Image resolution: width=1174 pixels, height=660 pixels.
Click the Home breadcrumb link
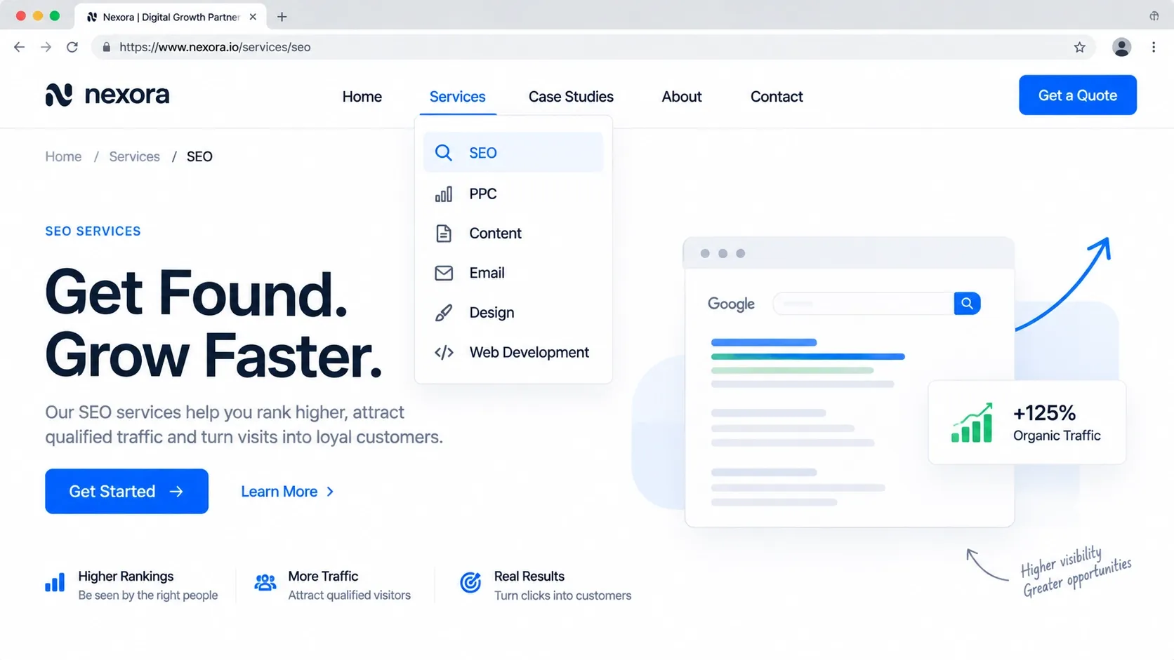click(x=63, y=156)
